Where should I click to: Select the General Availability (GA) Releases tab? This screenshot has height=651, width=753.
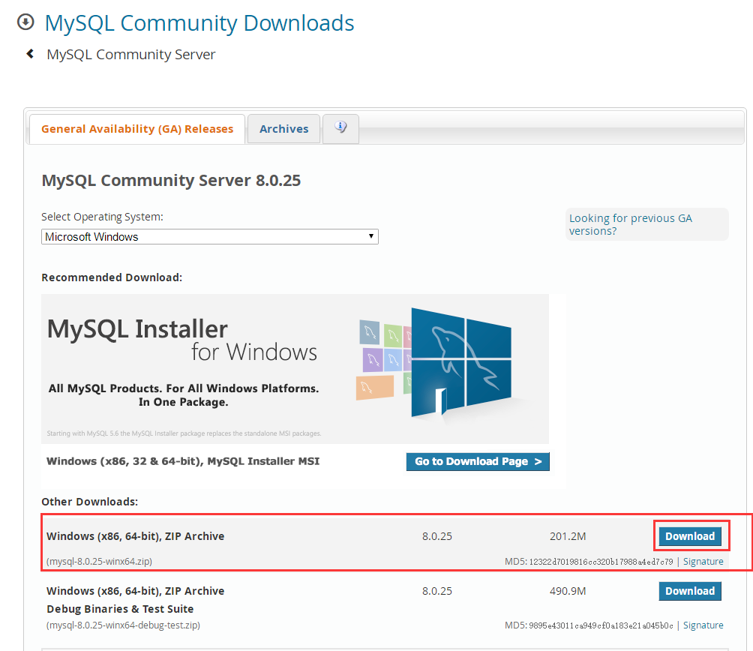pyautogui.click(x=136, y=128)
